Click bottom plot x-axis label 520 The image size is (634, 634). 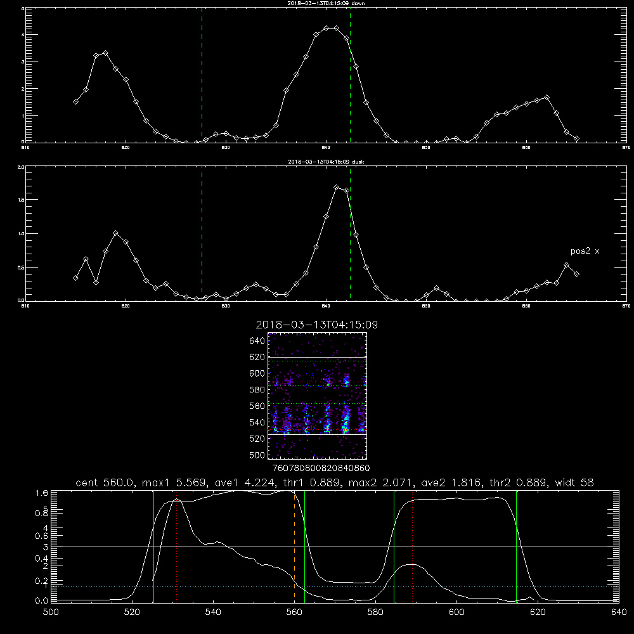click(x=132, y=612)
